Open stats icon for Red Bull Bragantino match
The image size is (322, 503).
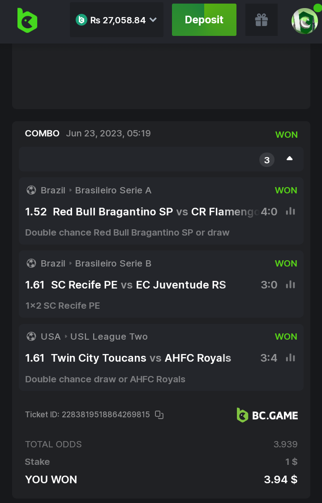pyautogui.click(x=291, y=211)
